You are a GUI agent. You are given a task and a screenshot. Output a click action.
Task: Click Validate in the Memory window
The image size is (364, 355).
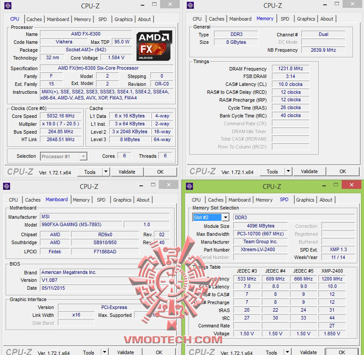[x=309, y=171]
